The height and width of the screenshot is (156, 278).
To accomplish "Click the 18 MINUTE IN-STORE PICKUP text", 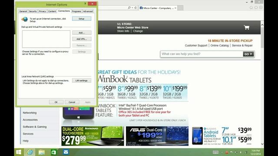I will point(230,41).
